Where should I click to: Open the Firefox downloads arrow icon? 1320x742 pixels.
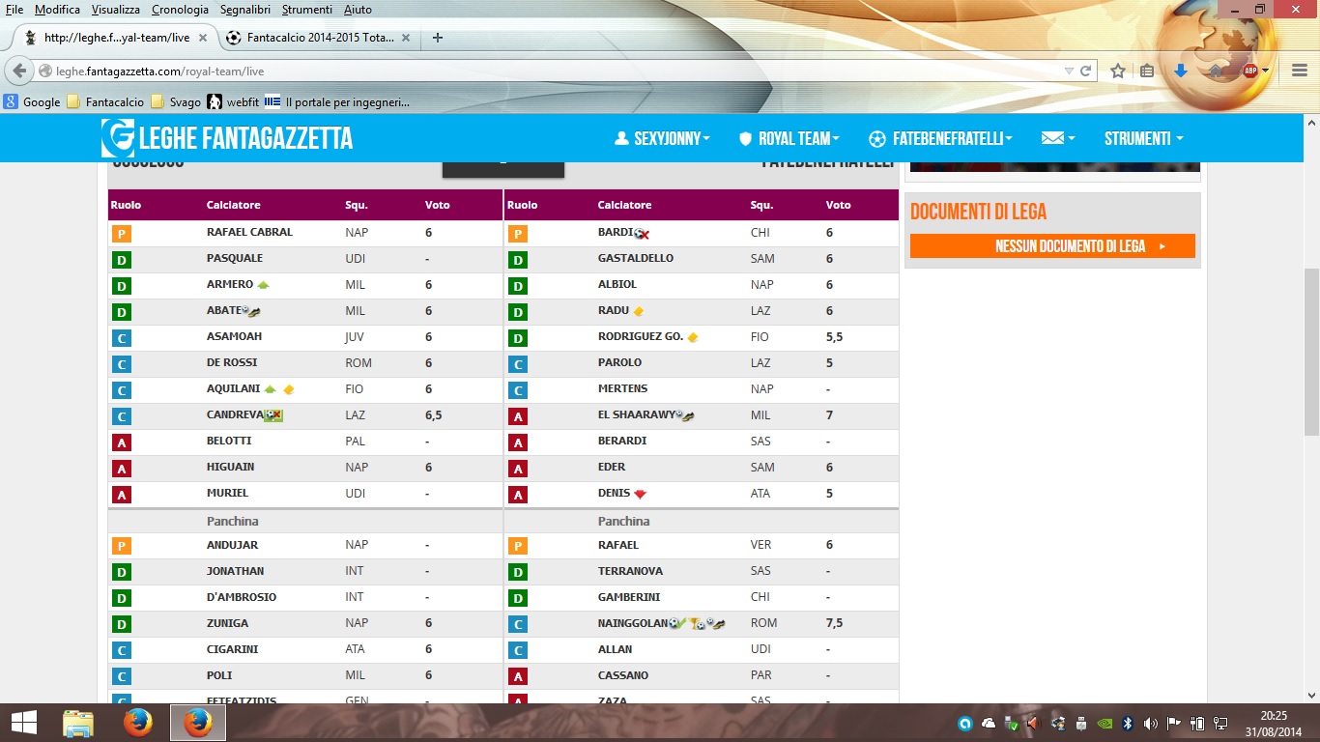click(x=1180, y=71)
